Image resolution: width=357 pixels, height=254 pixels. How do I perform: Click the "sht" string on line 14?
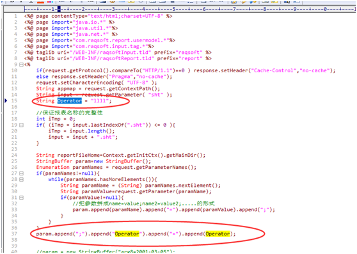(155, 95)
